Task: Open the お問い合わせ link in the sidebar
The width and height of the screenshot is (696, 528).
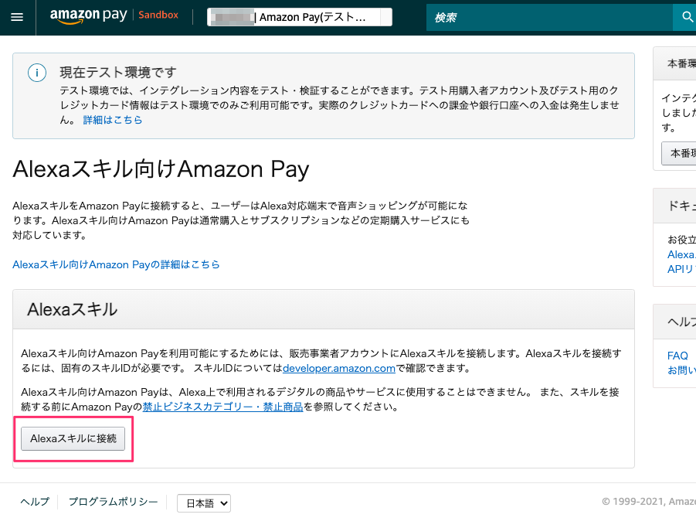Action: coord(681,370)
